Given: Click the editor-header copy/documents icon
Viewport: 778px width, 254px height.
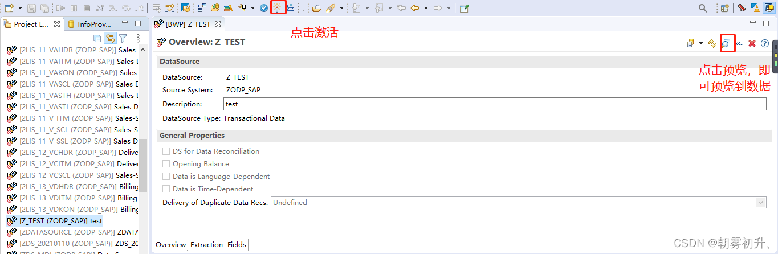Looking at the screenshot, I should pos(690,43).
